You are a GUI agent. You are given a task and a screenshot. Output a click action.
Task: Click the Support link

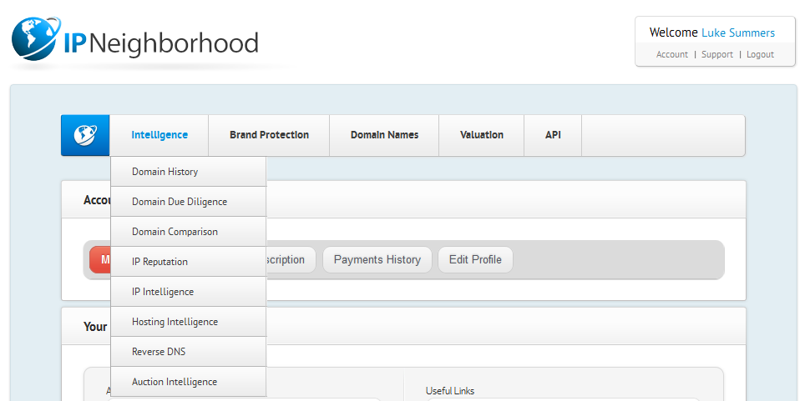[x=716, y=54]
